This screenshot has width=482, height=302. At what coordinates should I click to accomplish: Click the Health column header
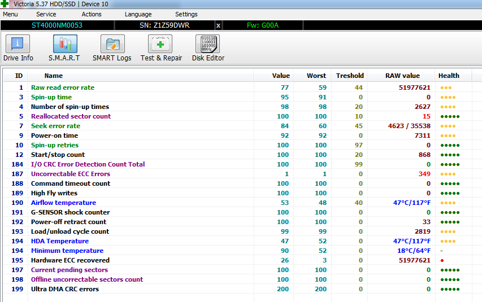[x=449, y=76]
